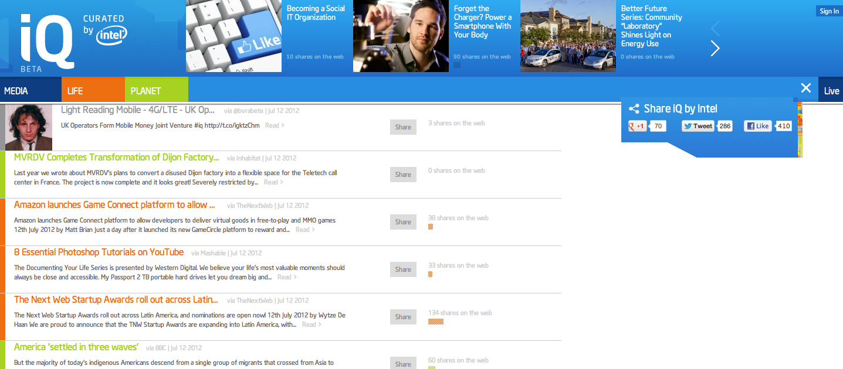The image size is (843, 369).
Task: Click '90 shares on the web' text
Action: tap(482, 57)
